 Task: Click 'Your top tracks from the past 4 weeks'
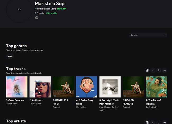tap(24, 73)
